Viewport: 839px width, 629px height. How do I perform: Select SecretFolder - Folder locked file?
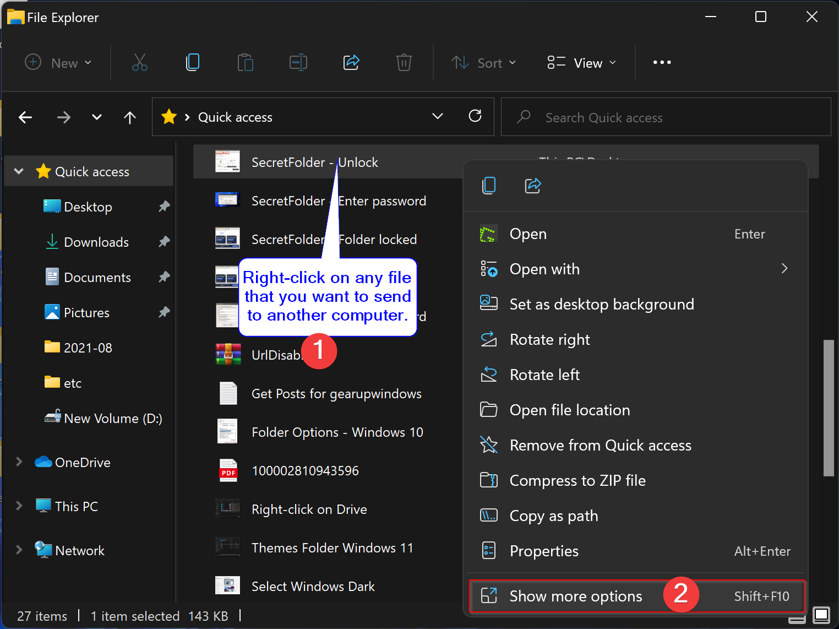click(334, 240)
